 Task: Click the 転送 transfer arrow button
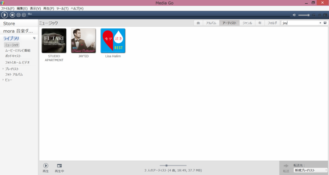(286, 168)
